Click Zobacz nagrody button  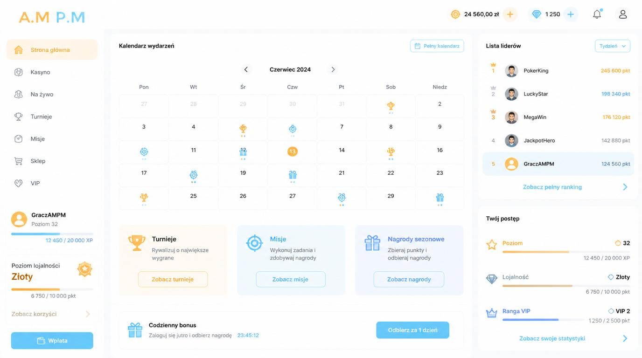409,279
